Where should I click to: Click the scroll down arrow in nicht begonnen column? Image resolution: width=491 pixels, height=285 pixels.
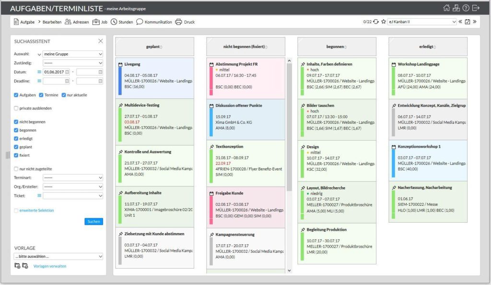289,271
